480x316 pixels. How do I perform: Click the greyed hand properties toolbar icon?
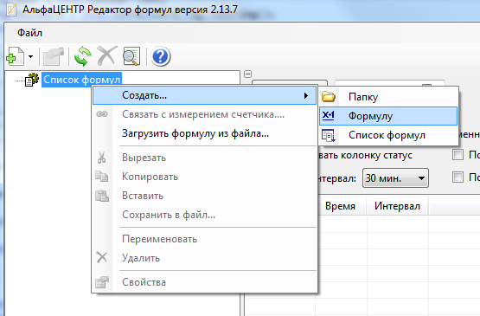point(54,56)
